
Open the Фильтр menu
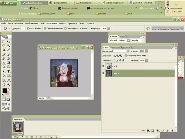pos(62,23)
